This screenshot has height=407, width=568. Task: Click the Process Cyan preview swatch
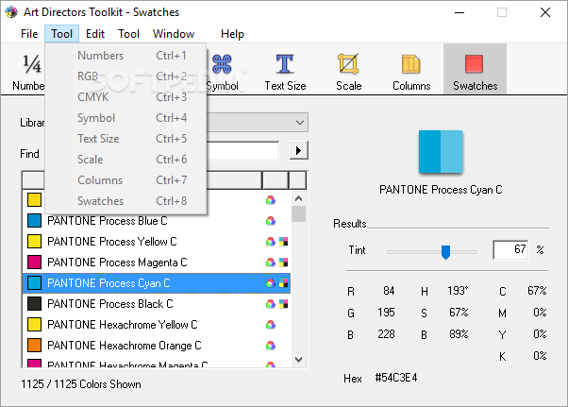pyautogui.click(x=441, y=151)
